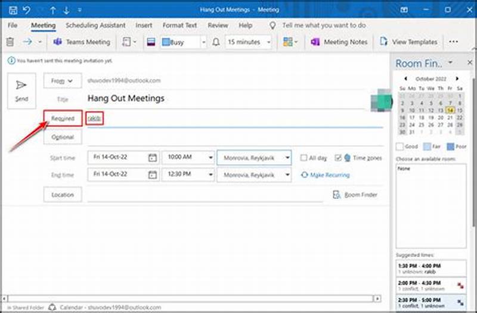Click the horizontal scrollbar right arrow

pyautogui.click(x=377, y=299)
